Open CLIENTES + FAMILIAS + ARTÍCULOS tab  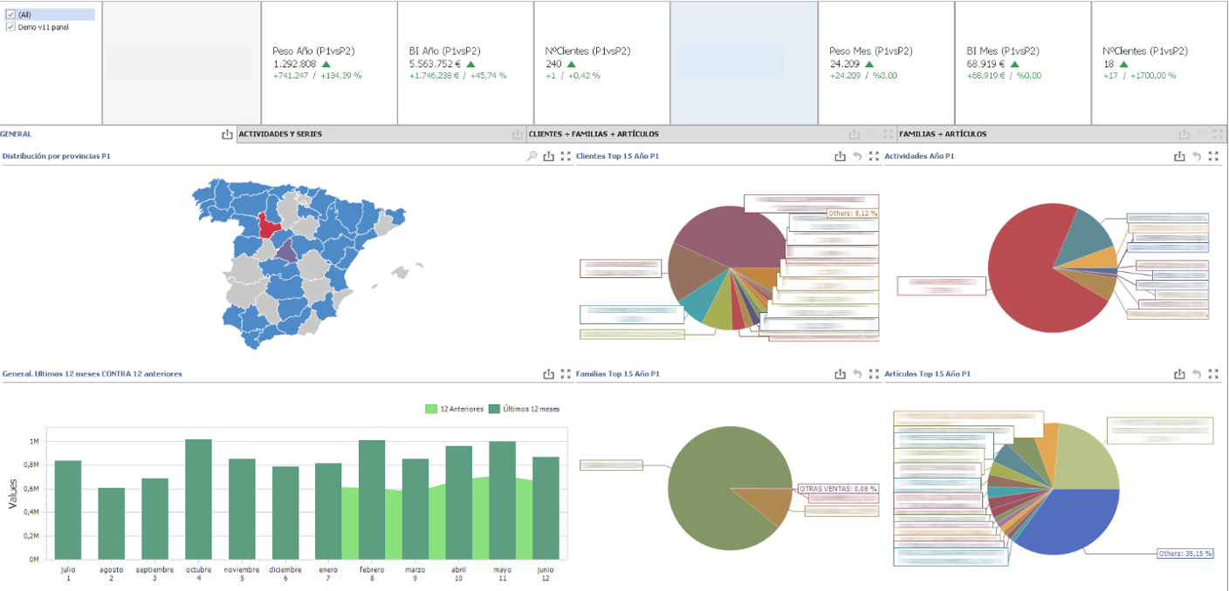pos(594,134)
